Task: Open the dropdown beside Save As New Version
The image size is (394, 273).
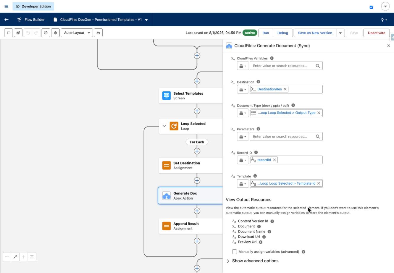Action: [340, 33]
